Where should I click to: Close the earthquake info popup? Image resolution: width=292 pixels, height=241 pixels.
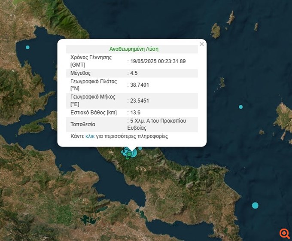click(x=202, y=44)
